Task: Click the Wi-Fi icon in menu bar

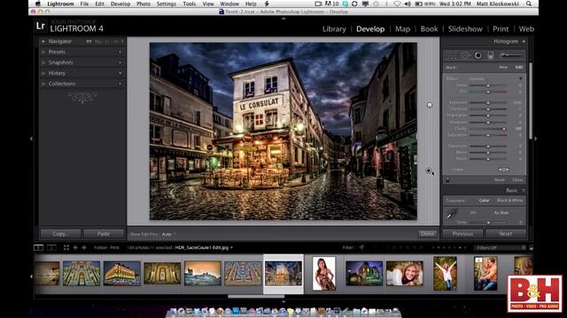Action: click(397, 4)
